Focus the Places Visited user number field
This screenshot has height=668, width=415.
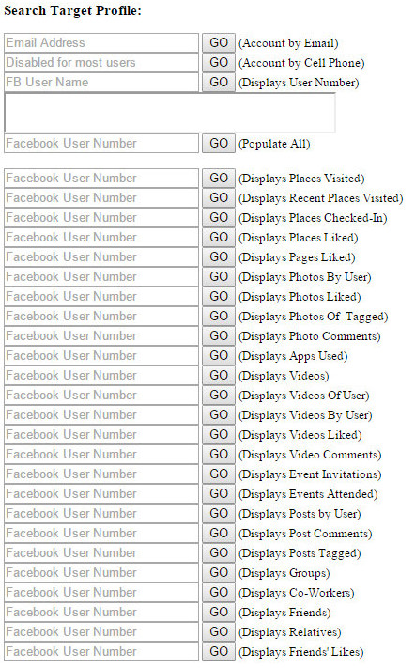coord(101,179)
